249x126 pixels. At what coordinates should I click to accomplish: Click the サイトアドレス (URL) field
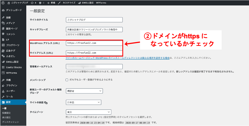click(x=94, y=53)
